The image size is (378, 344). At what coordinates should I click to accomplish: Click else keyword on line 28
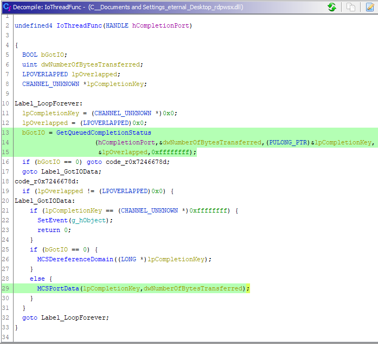pyautogui.click(x=37, y=279)
